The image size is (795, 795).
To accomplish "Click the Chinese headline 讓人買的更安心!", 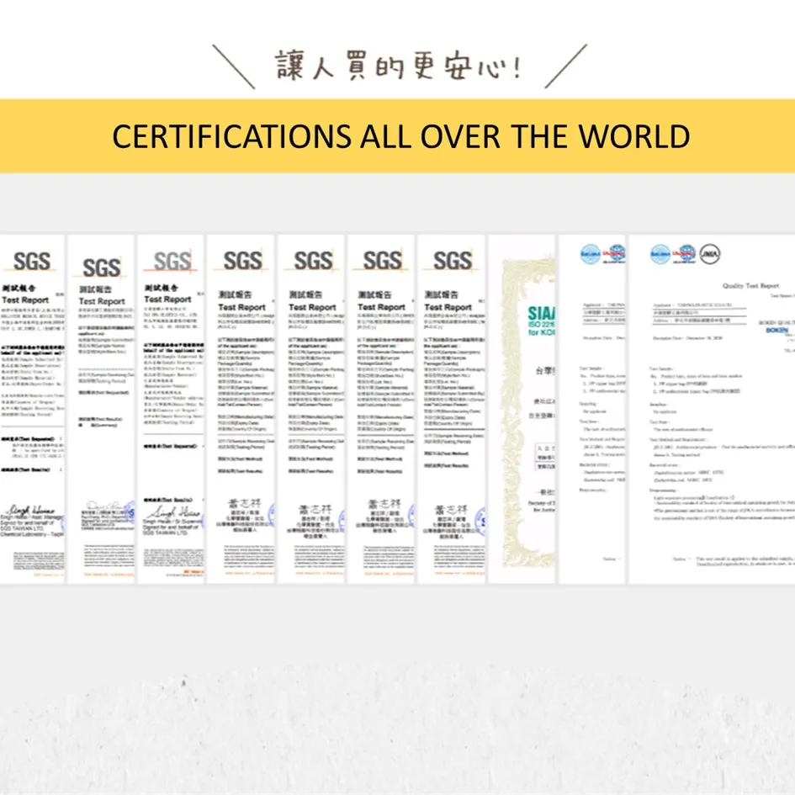I will (x=397, y=66).
